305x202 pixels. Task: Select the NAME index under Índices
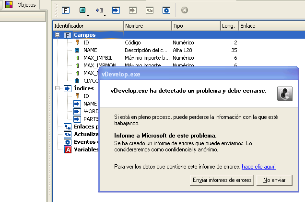pyautogui.click(x=90, y=104)
